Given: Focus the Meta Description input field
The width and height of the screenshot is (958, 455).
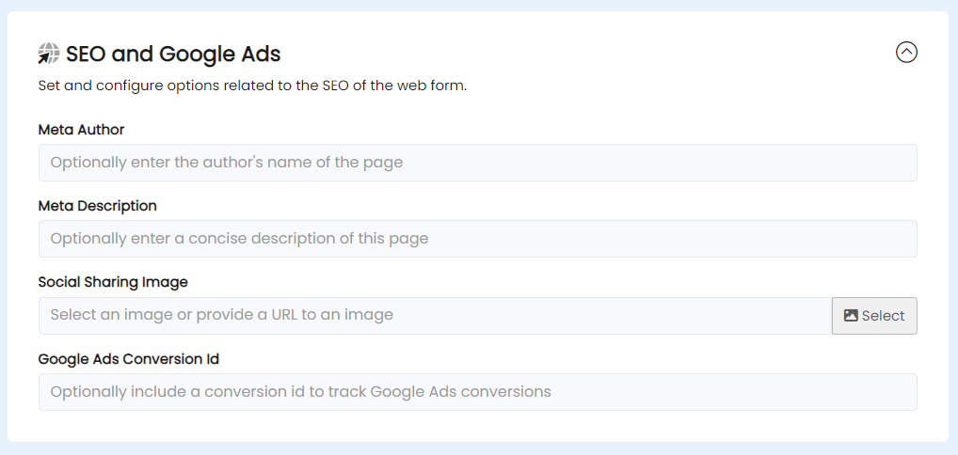Looking at the screenshot, I should point(478,239).
